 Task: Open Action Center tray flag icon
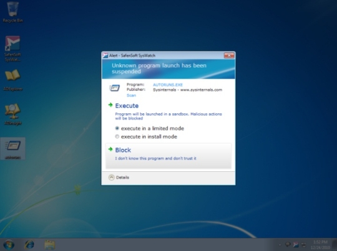tap(288, 245)
